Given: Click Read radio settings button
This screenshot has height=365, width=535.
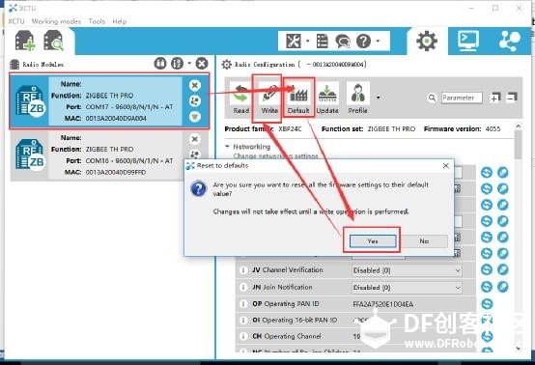Looking at the screenshot, I should click(x=240, y=98).
